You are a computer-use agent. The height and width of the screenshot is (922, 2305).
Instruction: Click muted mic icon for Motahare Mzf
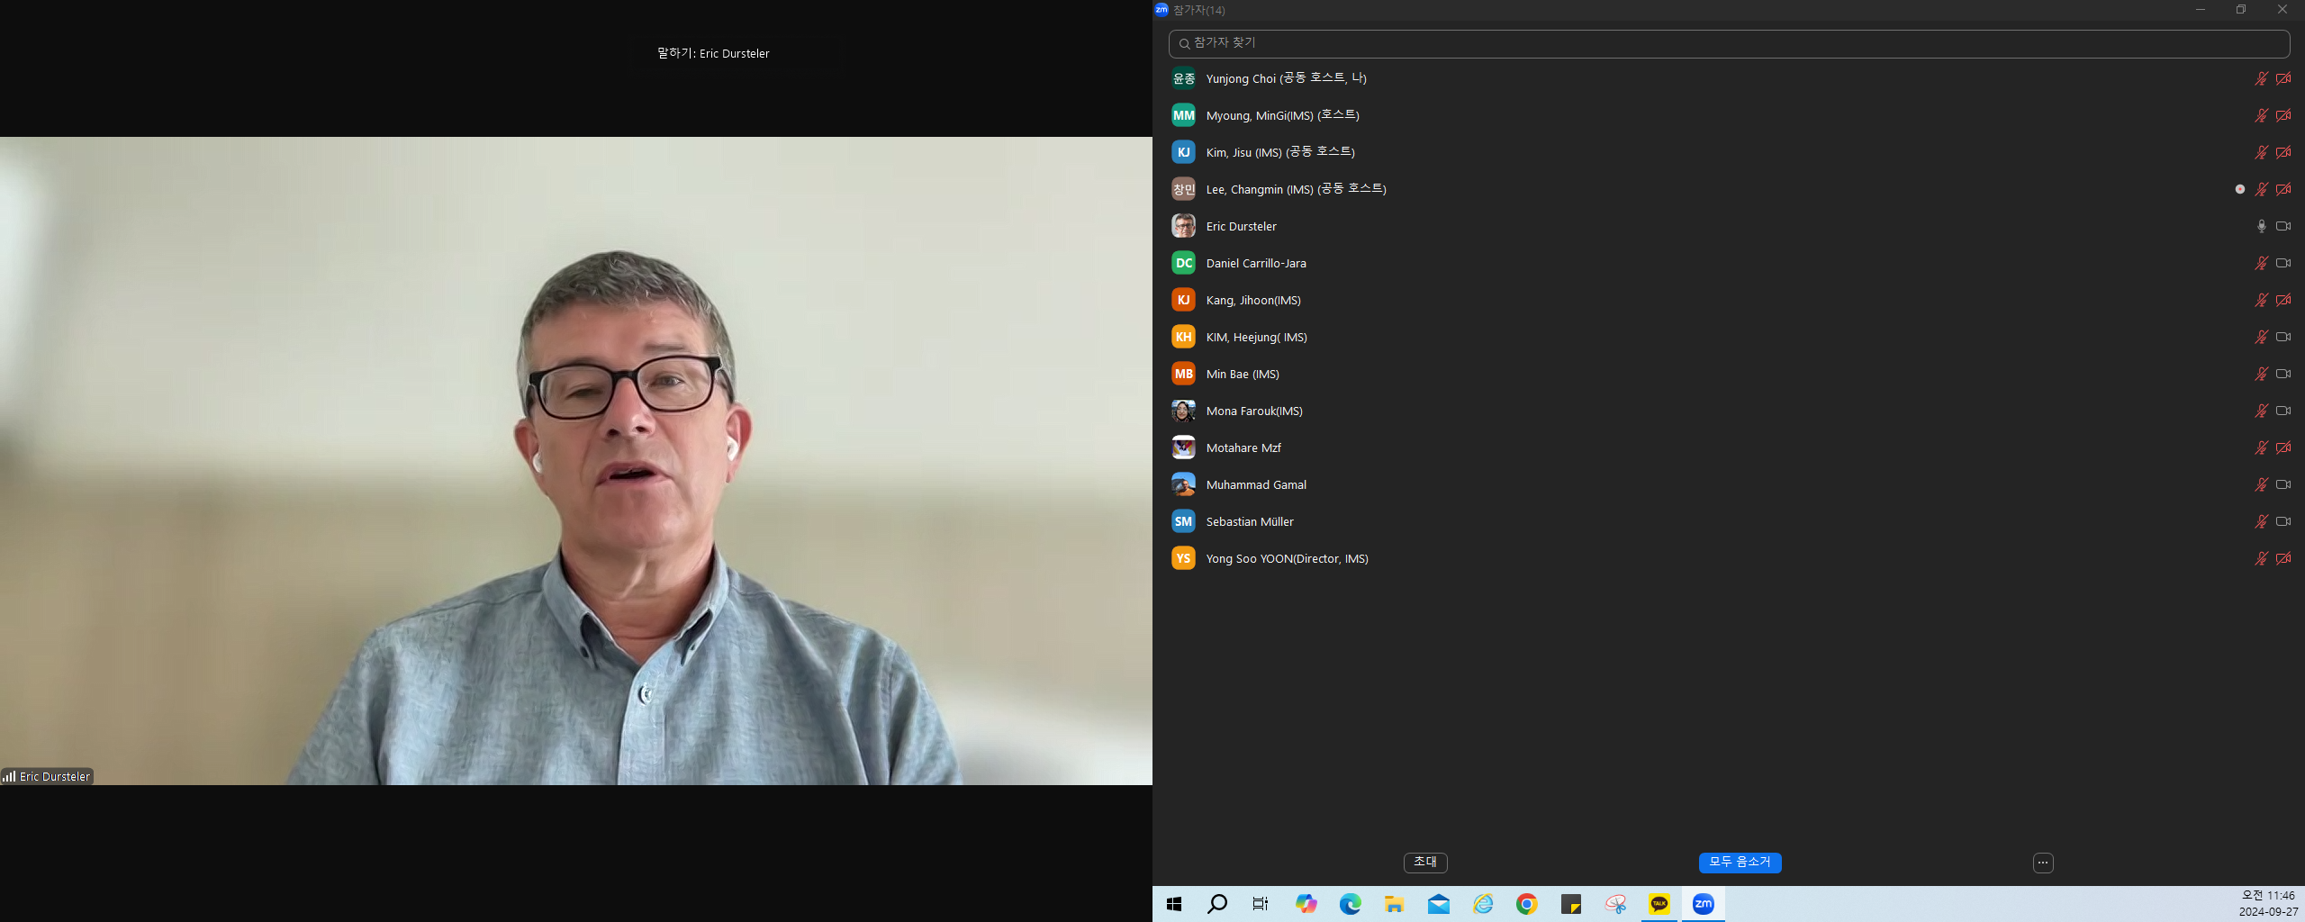[x=2261, y=447]
